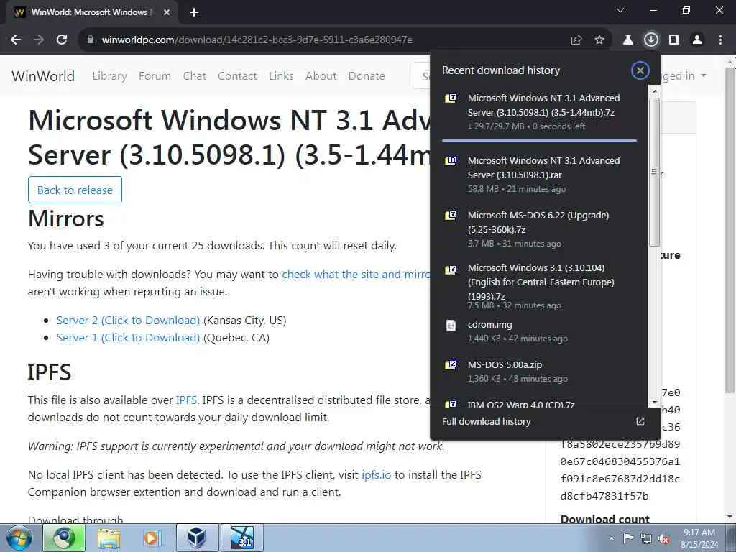Click the downloads toolbar icon

click(651, 40)
